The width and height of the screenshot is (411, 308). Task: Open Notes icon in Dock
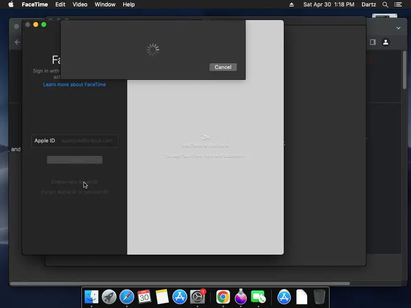(x=162, y=297)
